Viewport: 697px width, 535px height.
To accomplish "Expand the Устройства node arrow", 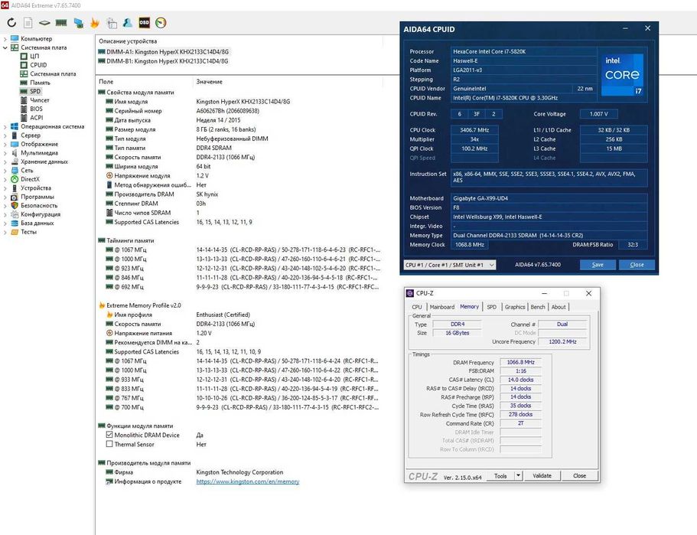I will pos(5,188).
